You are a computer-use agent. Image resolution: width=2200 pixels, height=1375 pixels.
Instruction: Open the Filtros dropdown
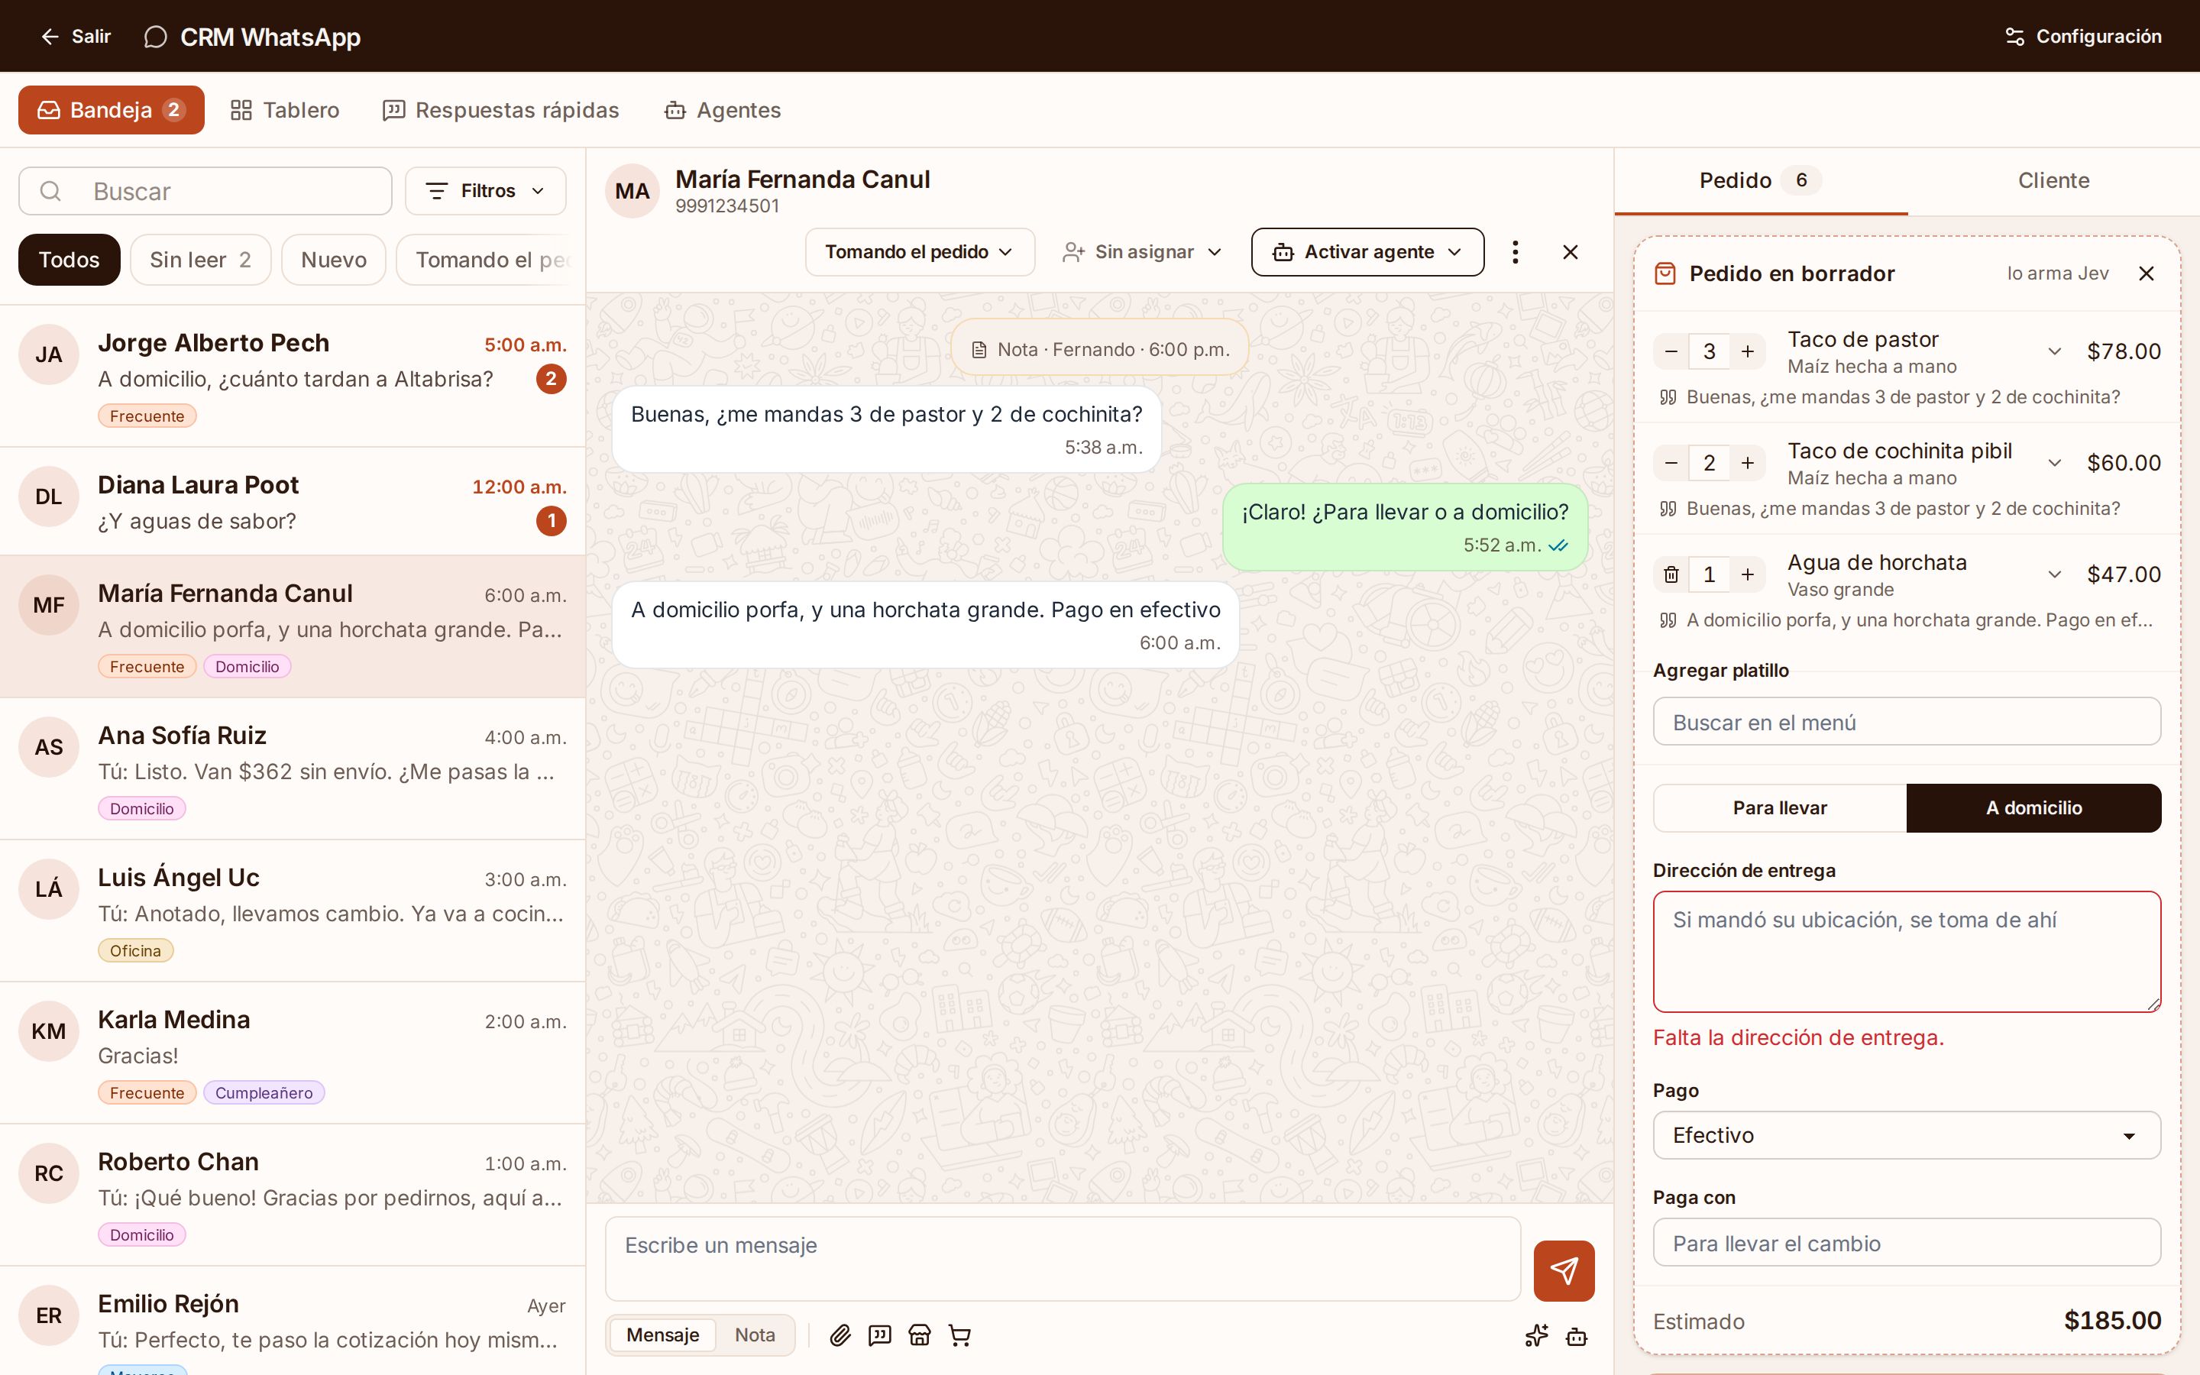tap(486, 191)
